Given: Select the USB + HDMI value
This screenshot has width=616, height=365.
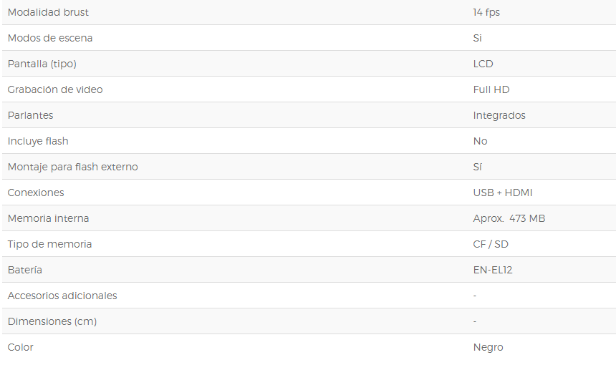Looking at the screenshot, I should coord(502,193).
